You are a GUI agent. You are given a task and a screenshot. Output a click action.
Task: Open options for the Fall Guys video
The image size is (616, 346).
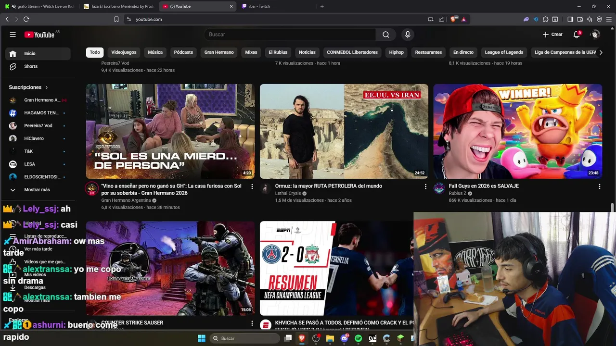pyautogui.click(x=600, y=186)
